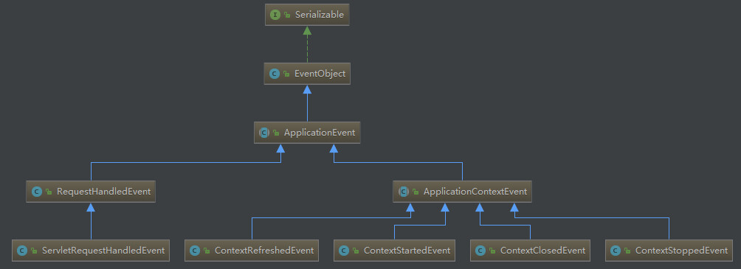
Task: Select the ContextClosedEvent node label
Action: coord(542,251)
